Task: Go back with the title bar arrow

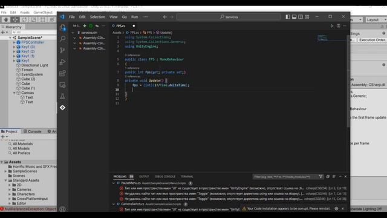Action: click(x=165, y=17)
